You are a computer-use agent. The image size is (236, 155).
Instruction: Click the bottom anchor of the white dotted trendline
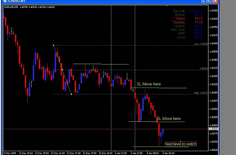[71, 94]
